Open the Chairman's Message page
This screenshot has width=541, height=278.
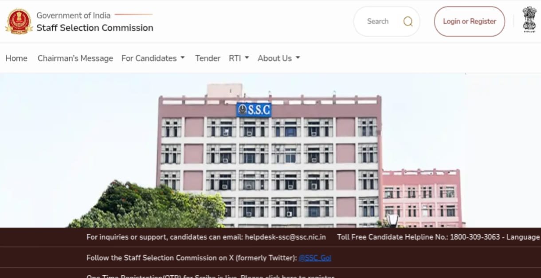click(x=75, y=58)
